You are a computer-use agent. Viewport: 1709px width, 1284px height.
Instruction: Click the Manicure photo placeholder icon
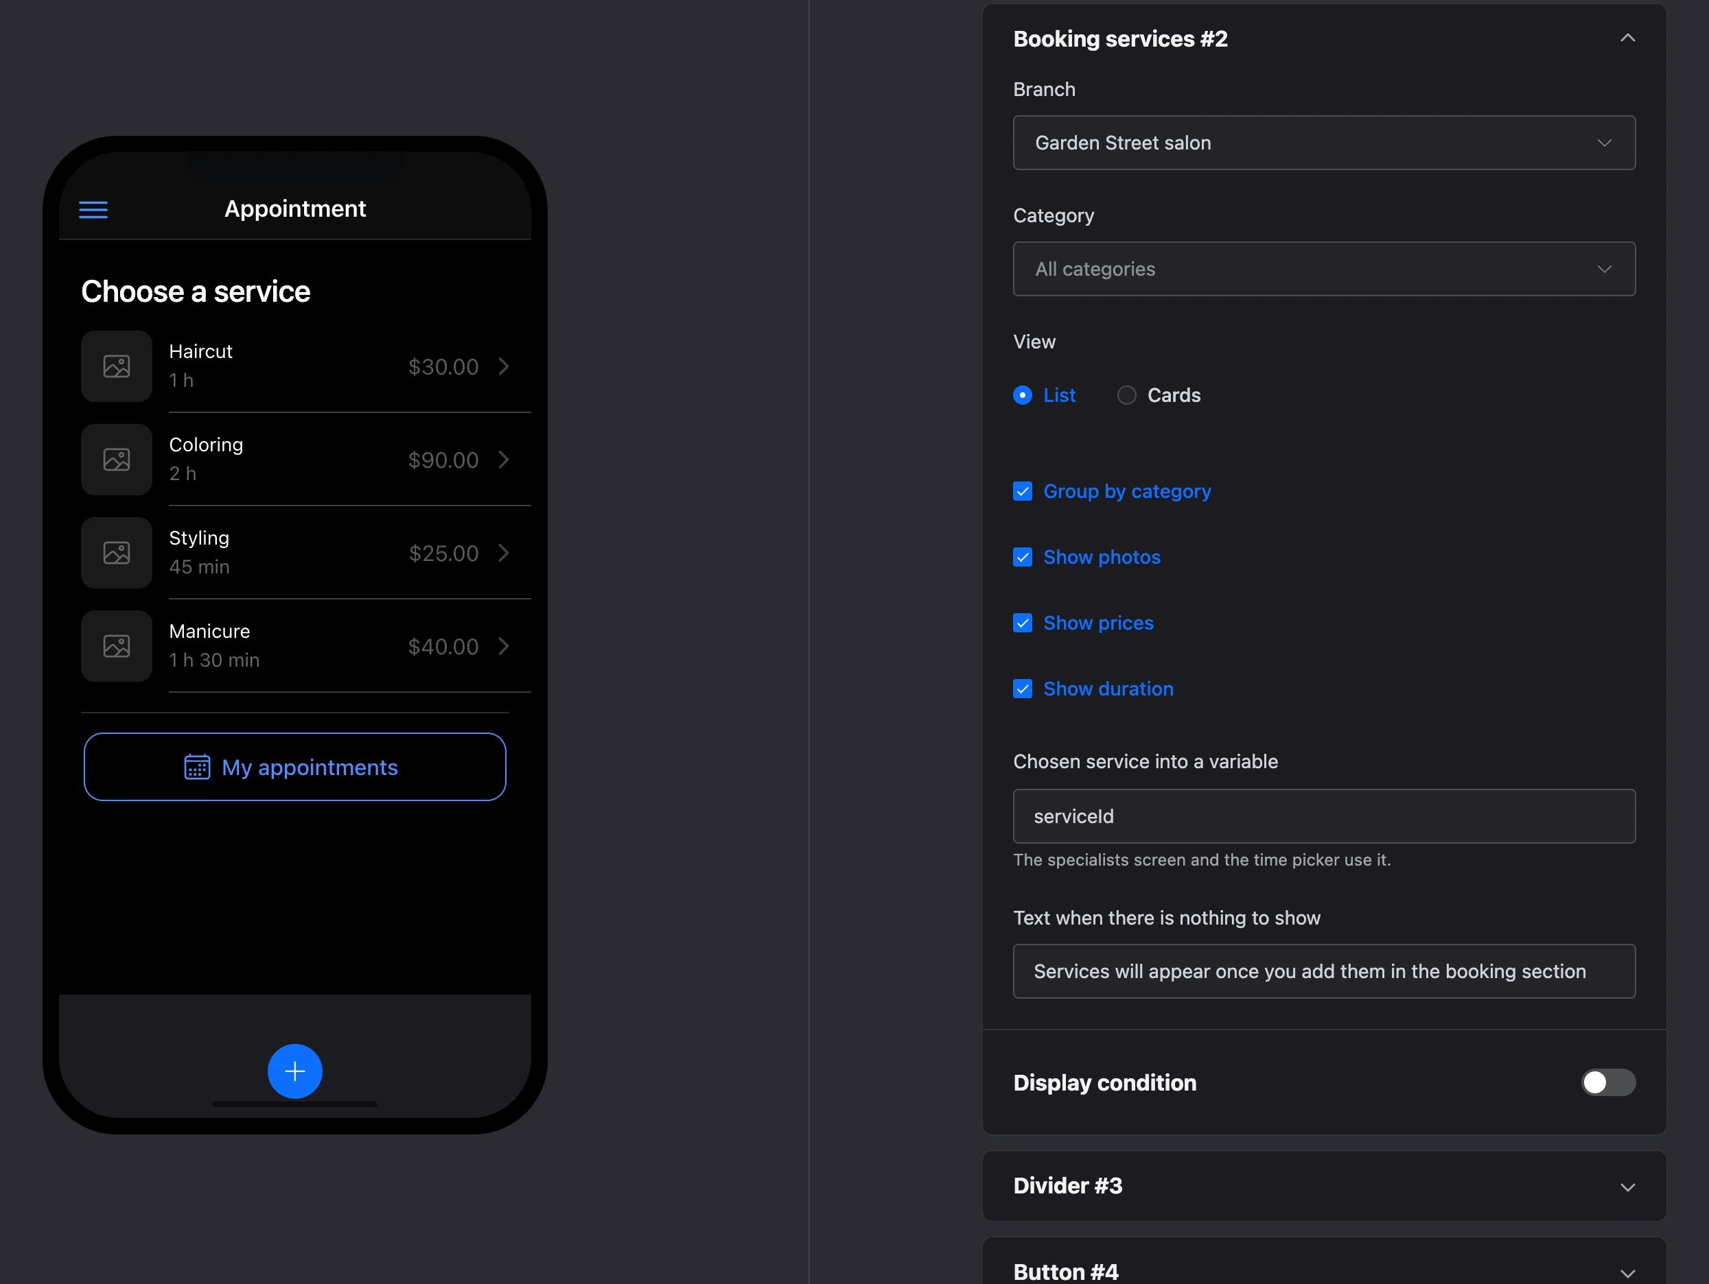[x=117, y=646]
